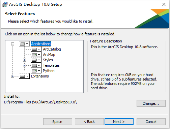Select the Python feature label
The width and height of the screenshot is (170, 129).
point(49,71)
